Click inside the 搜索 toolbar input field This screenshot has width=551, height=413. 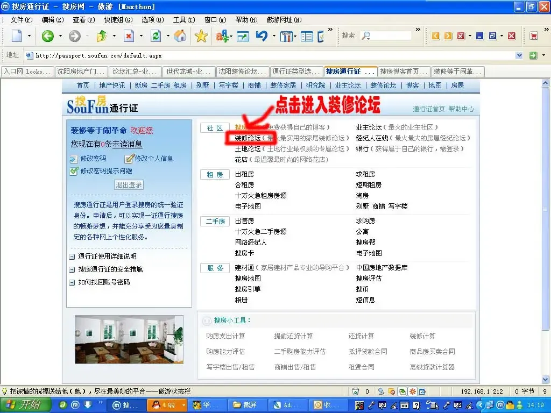pos(391,35)
